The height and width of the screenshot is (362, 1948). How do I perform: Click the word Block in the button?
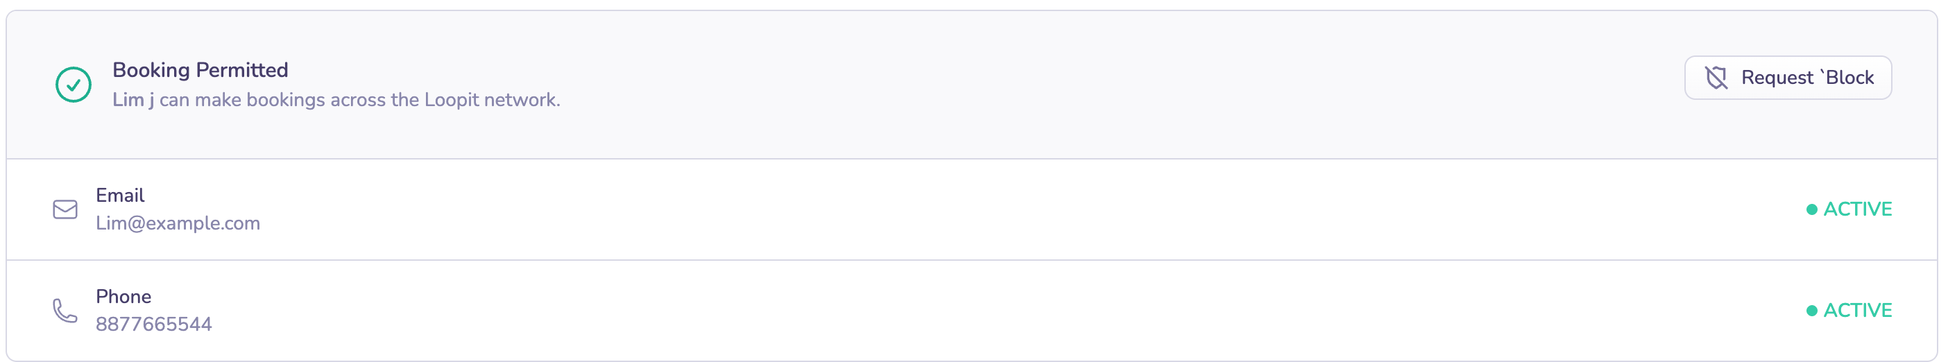point(1849,78)
